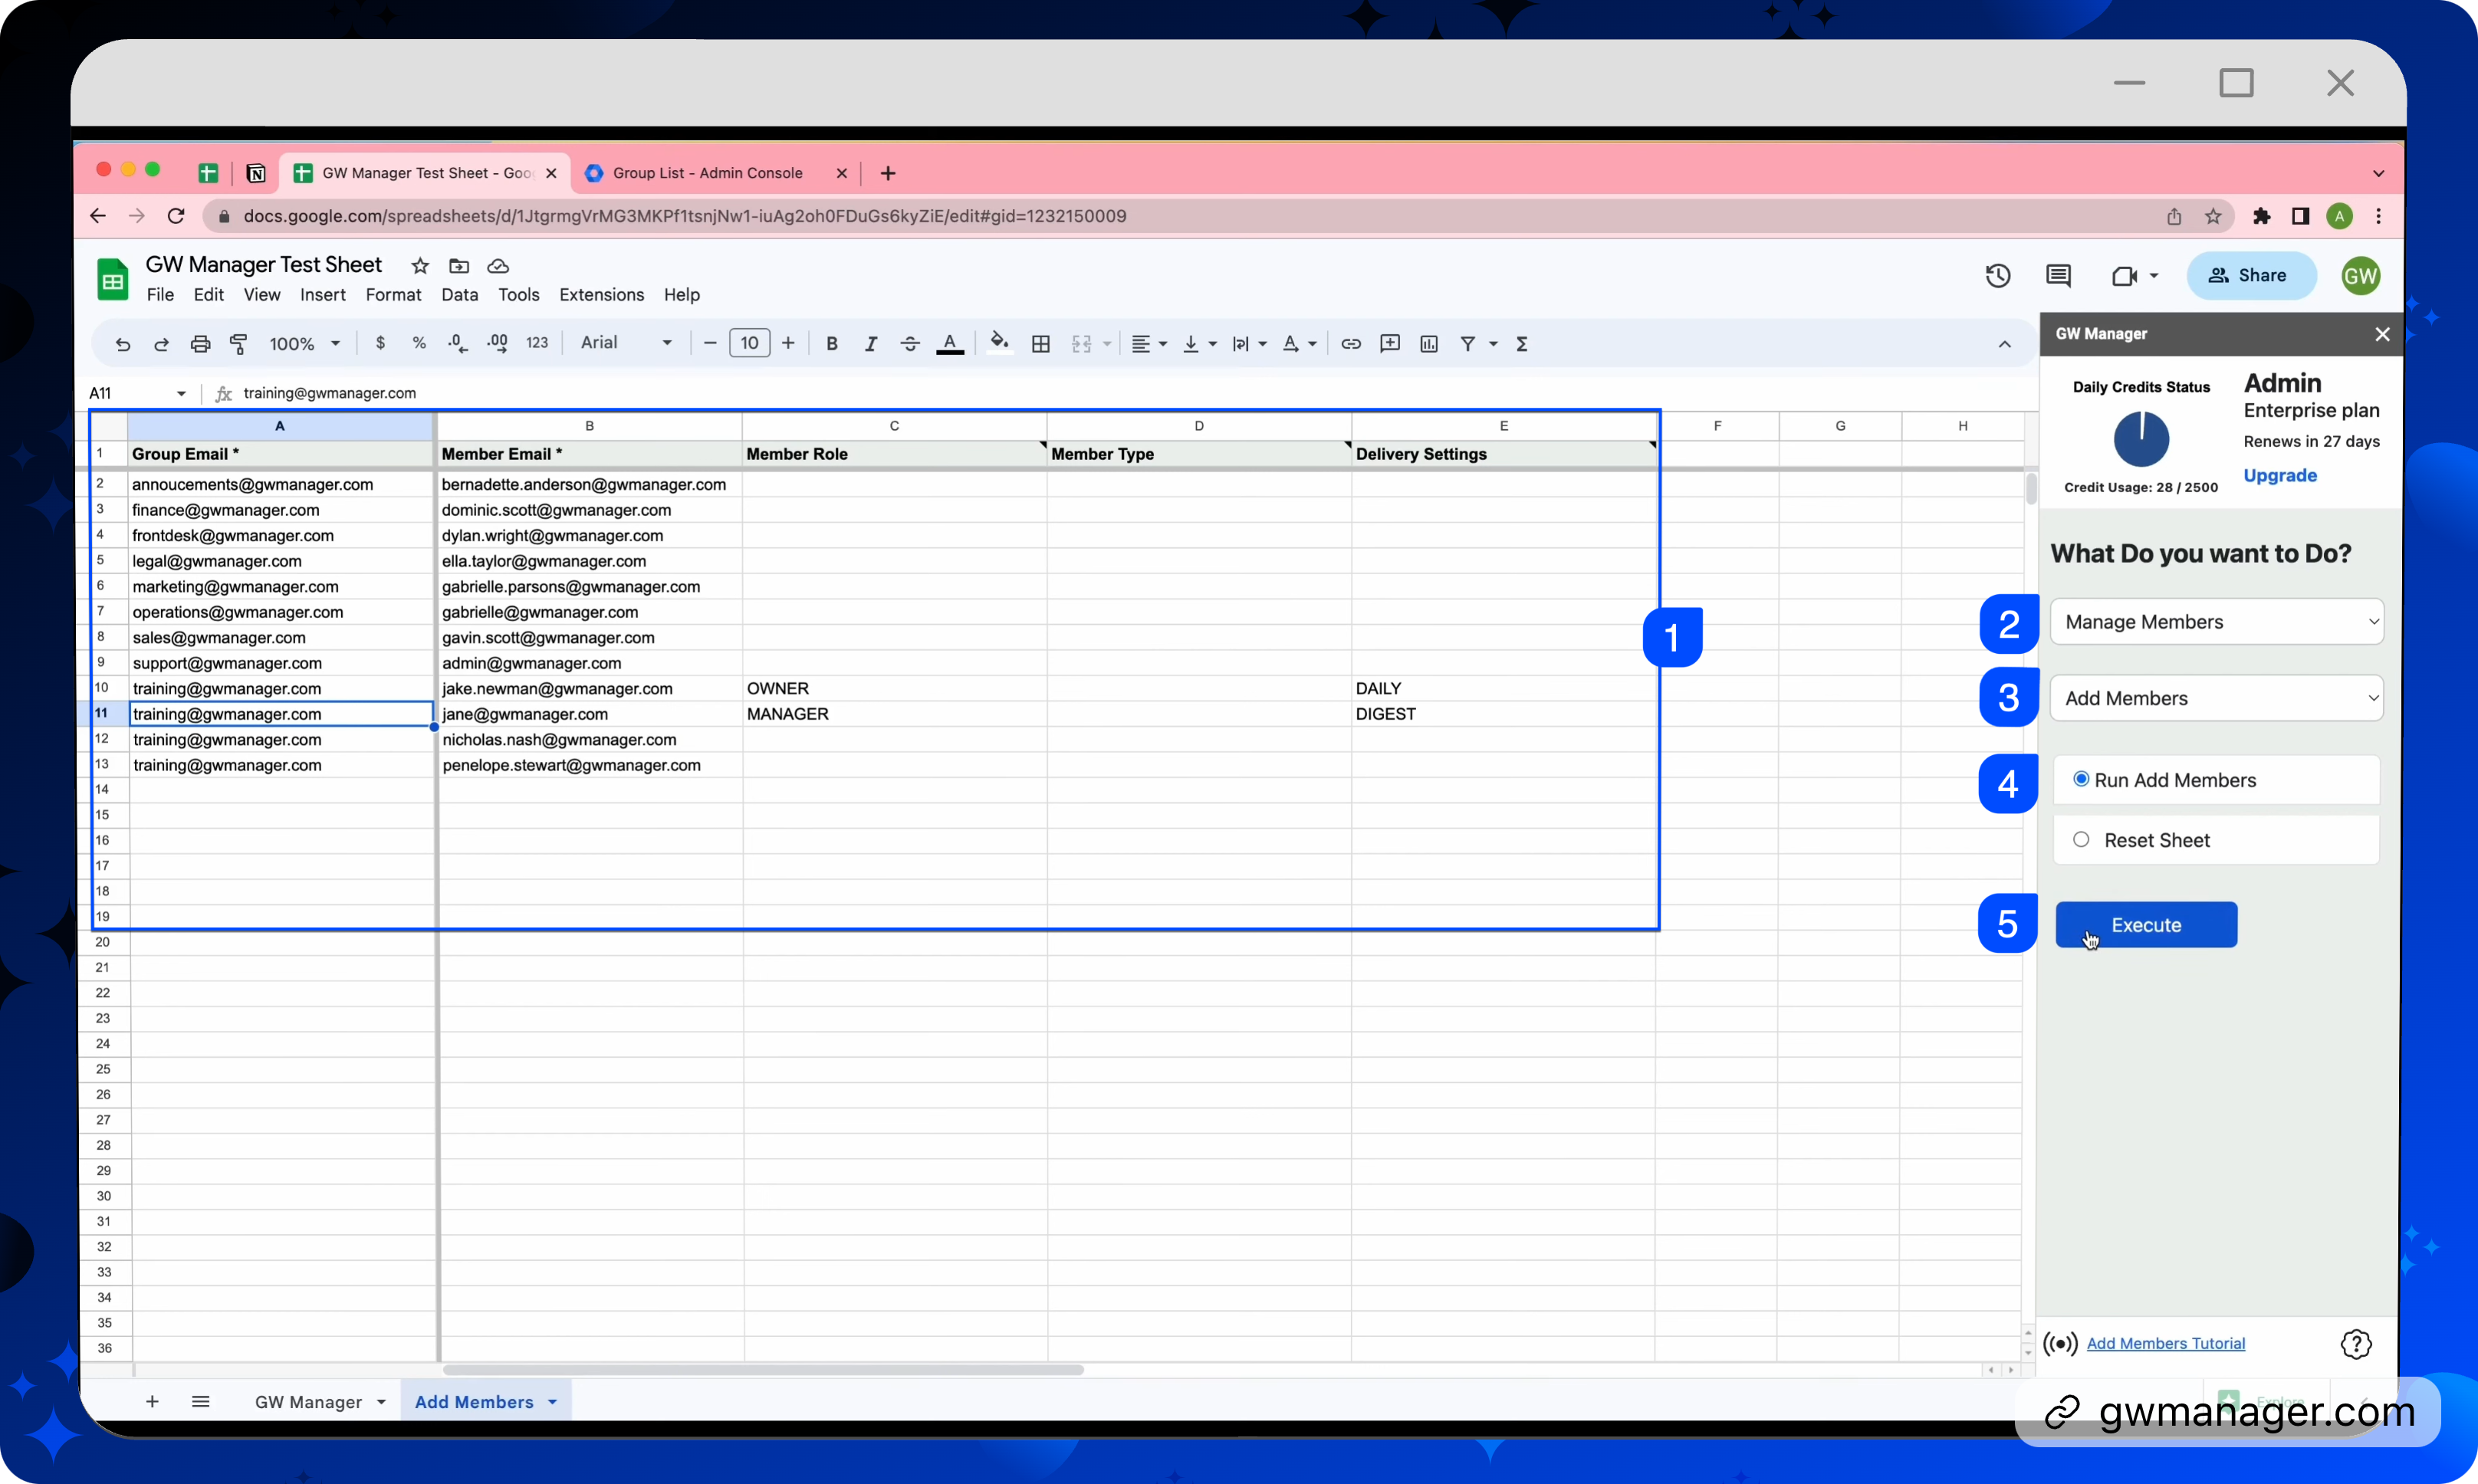Click the Print icon
This screenshot has width=2478, height=1484.
click(x=200, y=343)
